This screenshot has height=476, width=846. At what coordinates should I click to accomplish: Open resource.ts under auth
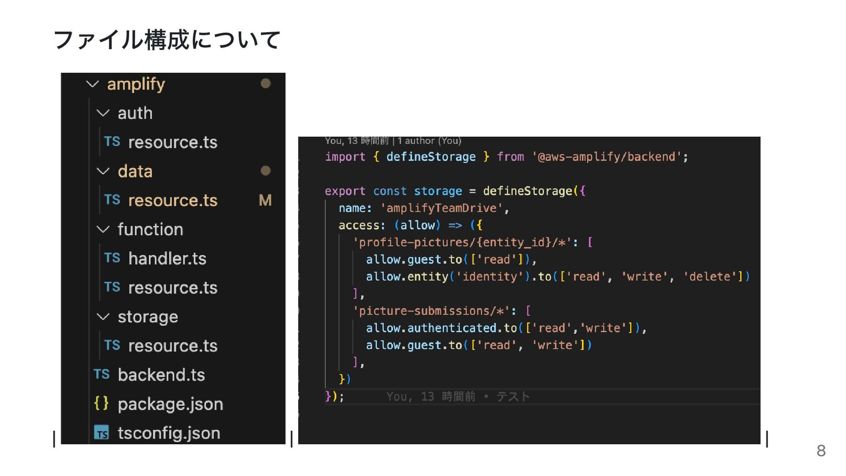(x=173, y=142)
